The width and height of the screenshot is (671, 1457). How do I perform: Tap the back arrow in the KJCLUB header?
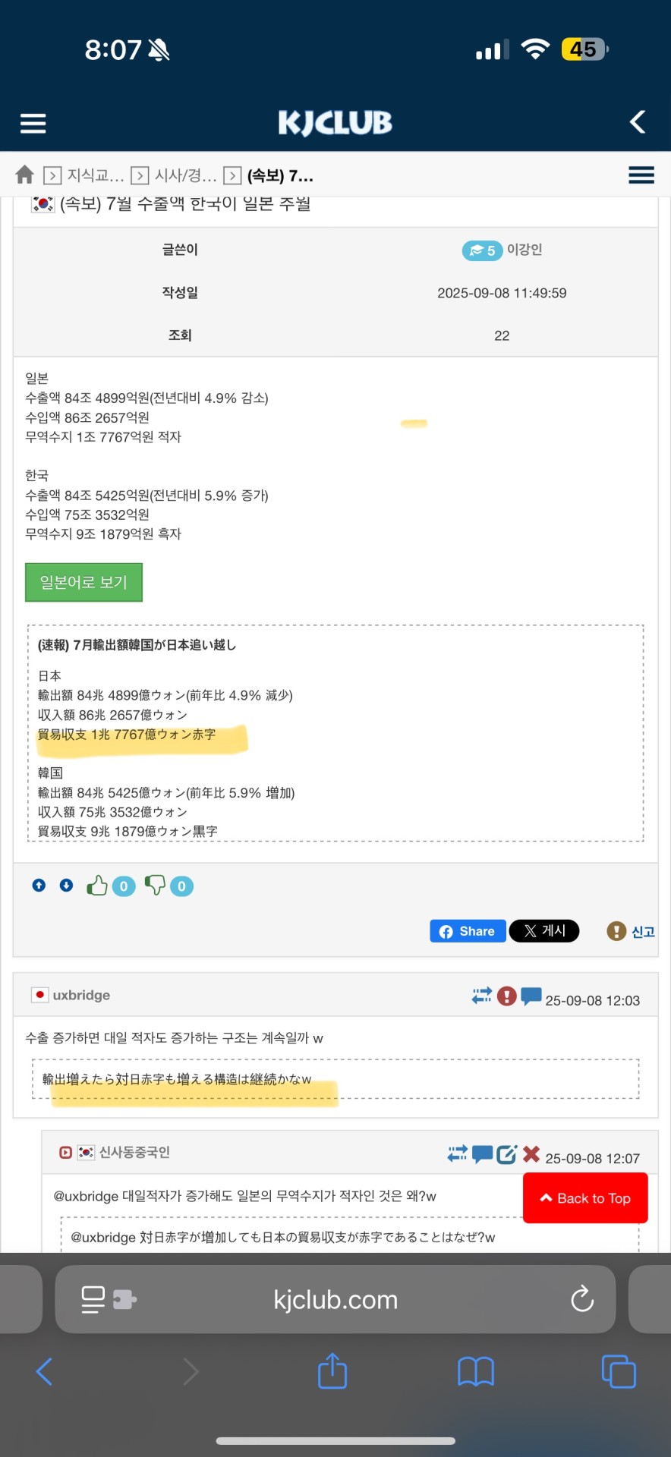click(x=638, y=122)
